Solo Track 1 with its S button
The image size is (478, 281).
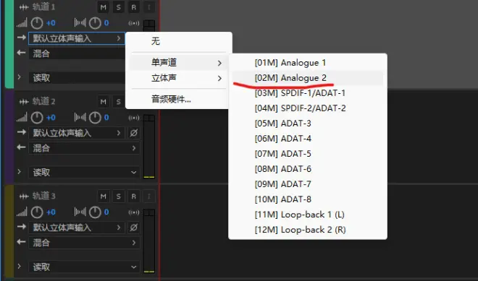(x=118, y=7)
